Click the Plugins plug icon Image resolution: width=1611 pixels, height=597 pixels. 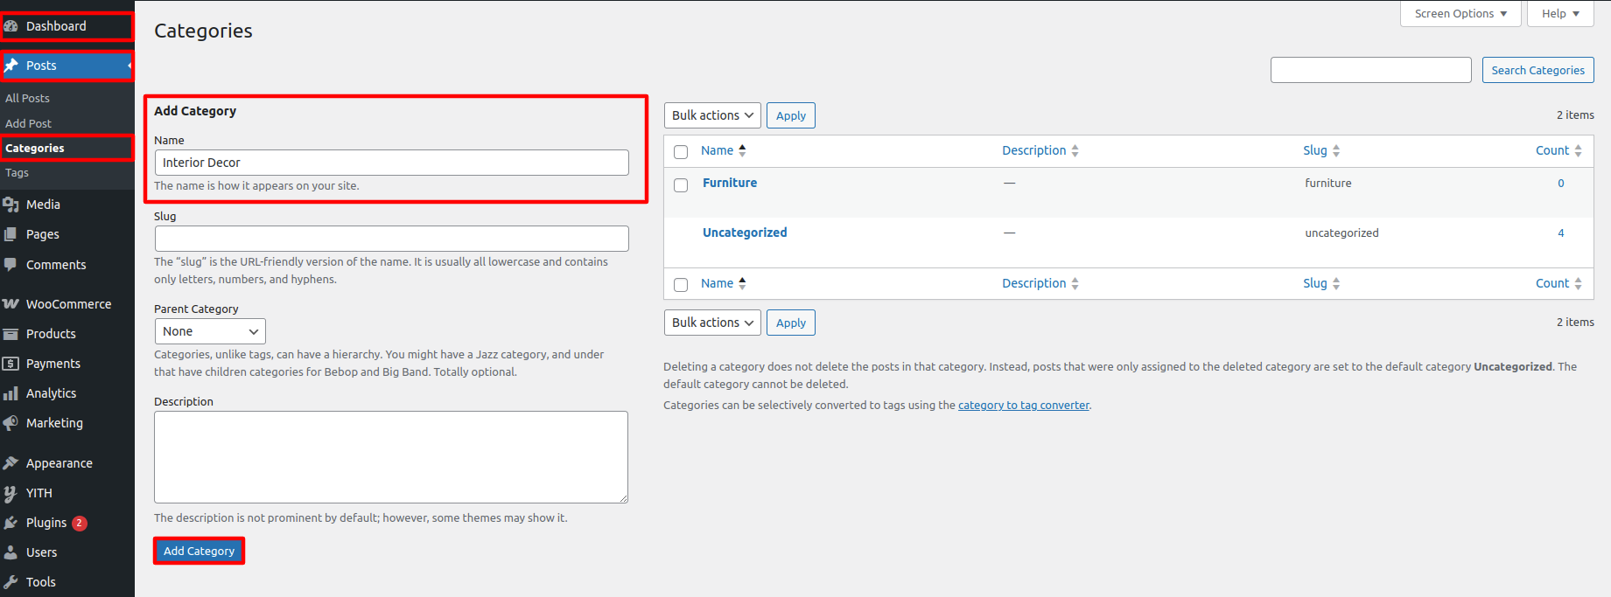click(11, 523)
